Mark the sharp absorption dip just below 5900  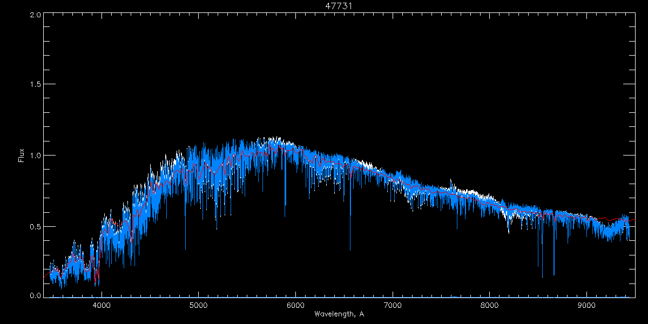(x=285, y=206)
